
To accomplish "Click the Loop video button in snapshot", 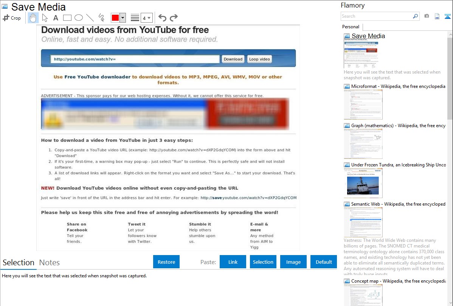I will tap(259, 59).
